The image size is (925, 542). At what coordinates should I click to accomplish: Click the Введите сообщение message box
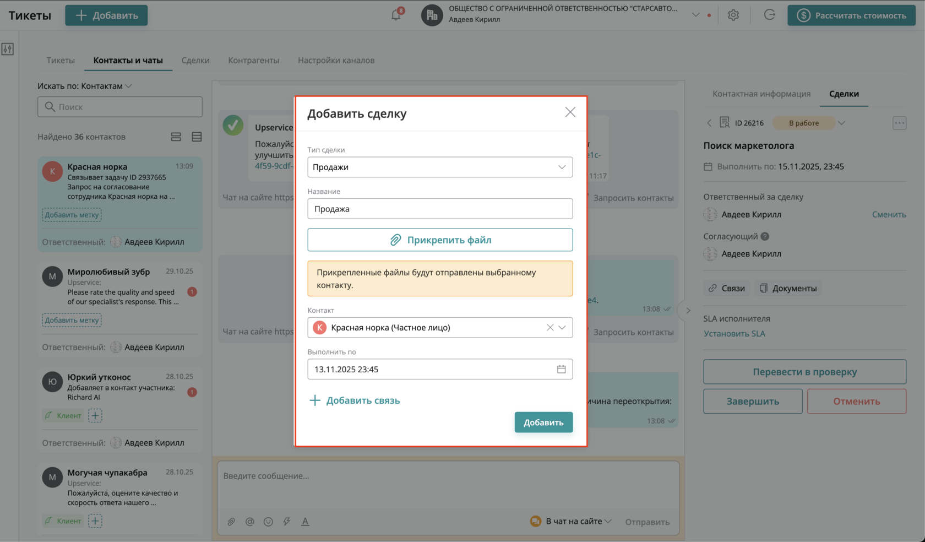click(x=448, y=484)
